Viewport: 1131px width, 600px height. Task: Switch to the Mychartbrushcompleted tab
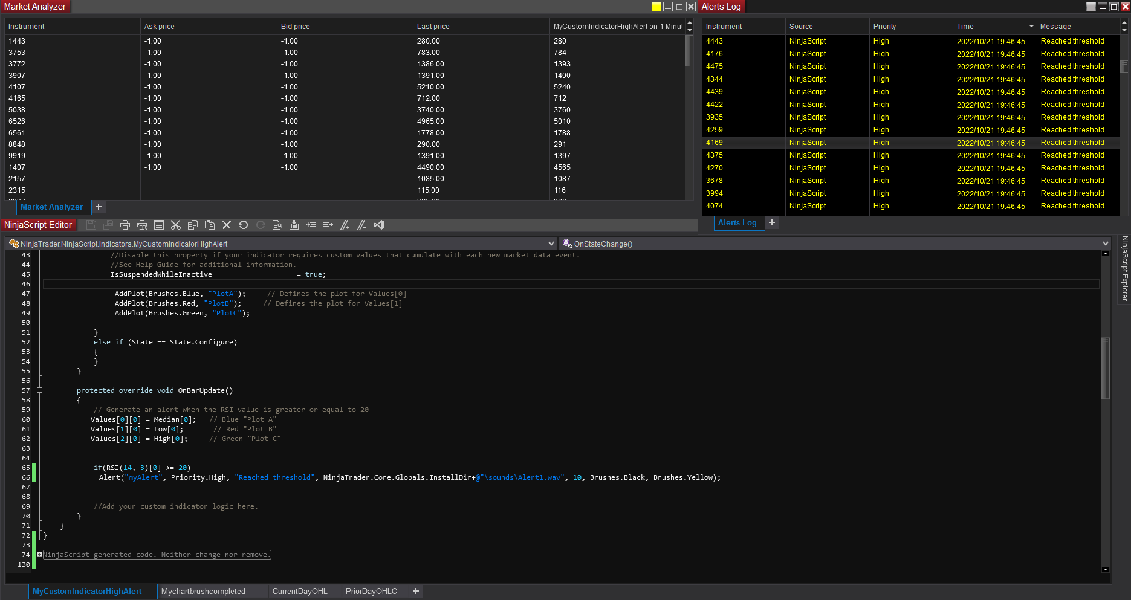pyautogui.click(x=203, y=591)
